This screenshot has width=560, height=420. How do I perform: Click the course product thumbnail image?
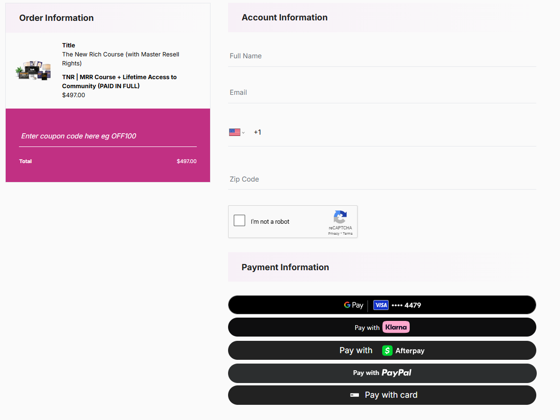pyautogui.click(x=34, y=70)
